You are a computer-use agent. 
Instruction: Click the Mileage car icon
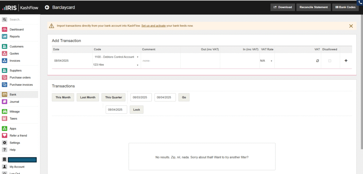[x=5, y=111]
